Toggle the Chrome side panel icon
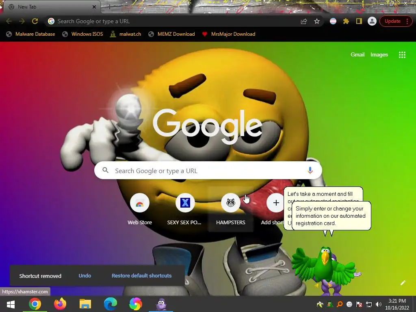Image resolution: width=416 pixels, height=312 pixels. coord(359,21)
